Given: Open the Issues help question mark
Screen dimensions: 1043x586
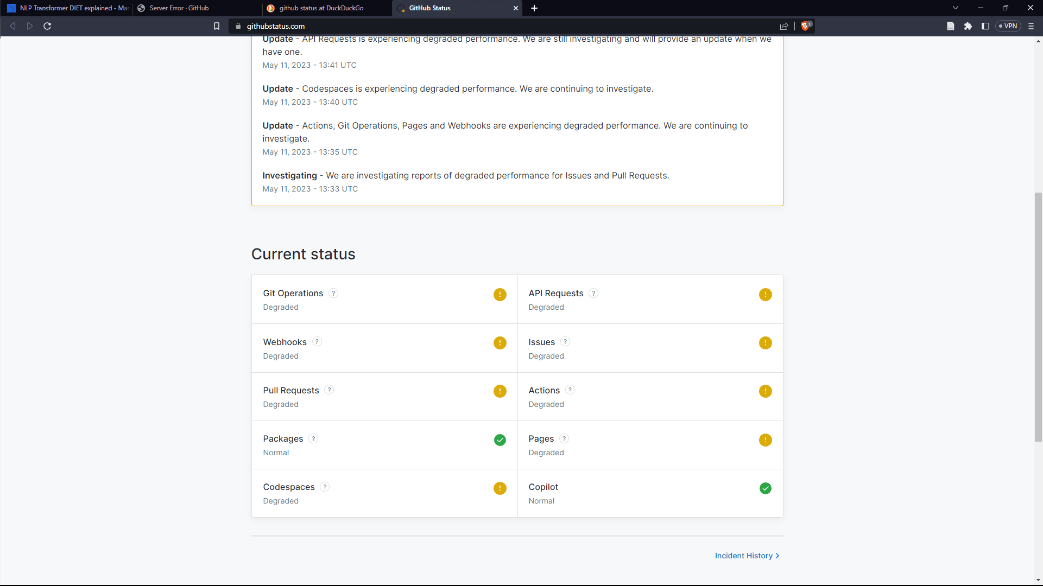Looking at the screenshot, I should click(565, 342).
